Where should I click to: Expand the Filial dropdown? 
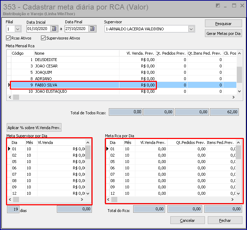point(18,29)
